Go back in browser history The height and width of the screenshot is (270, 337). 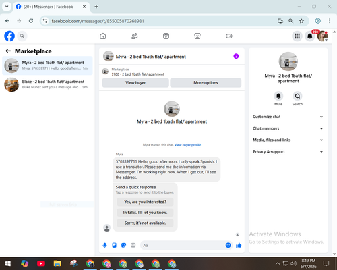(7, 21)
